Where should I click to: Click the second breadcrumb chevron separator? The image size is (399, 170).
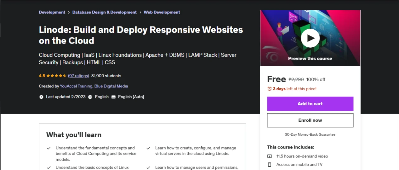140,12
